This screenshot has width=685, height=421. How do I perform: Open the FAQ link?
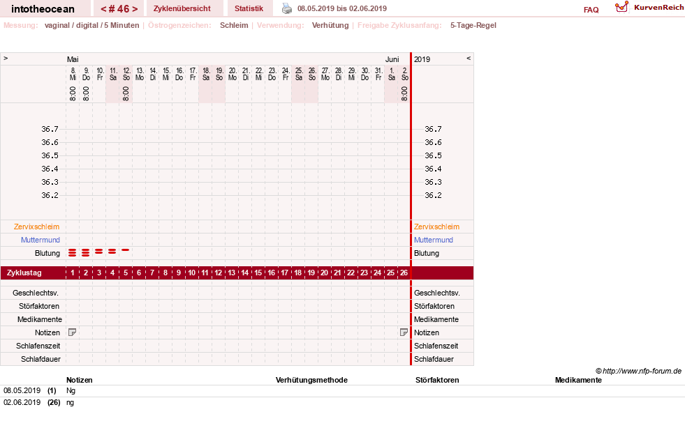coord(591,10)
